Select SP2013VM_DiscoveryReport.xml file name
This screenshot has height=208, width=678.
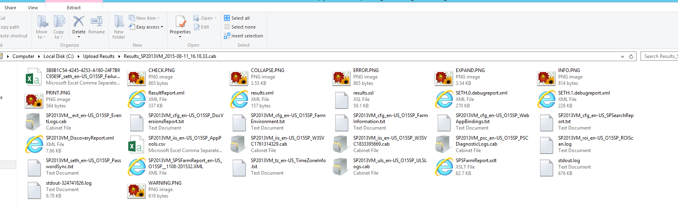click(80, 138)
